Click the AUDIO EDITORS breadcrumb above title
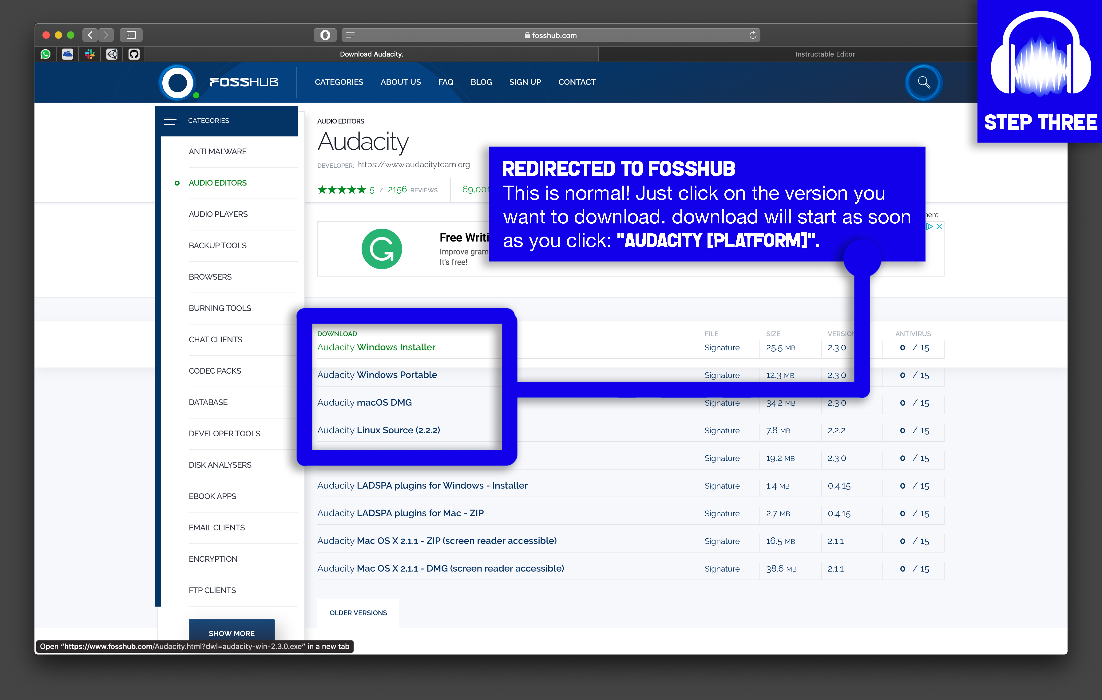The width and height of the screenshot is (1102, 700). pos(340,121)
